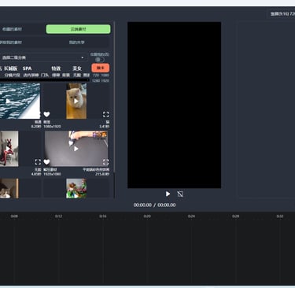Open the second-row left materials tab
This screenshot has height=288, width=295.
(11, 42)
